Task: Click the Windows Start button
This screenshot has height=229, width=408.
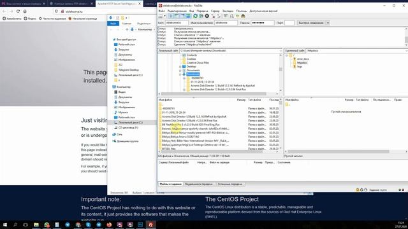Action: (4, 225)
